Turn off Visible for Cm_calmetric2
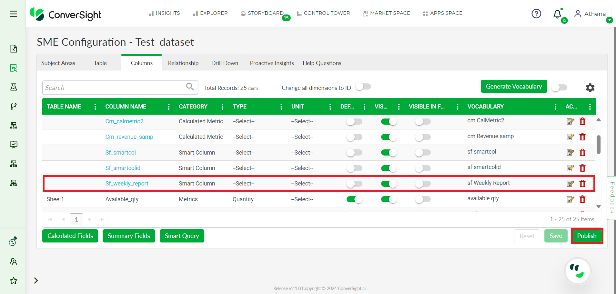The image size is (616, 294). point(389,121)
